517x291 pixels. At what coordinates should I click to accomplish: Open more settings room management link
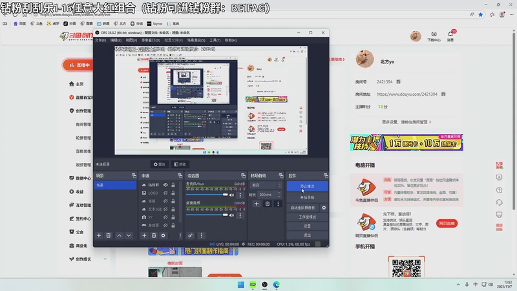point(406,122)
